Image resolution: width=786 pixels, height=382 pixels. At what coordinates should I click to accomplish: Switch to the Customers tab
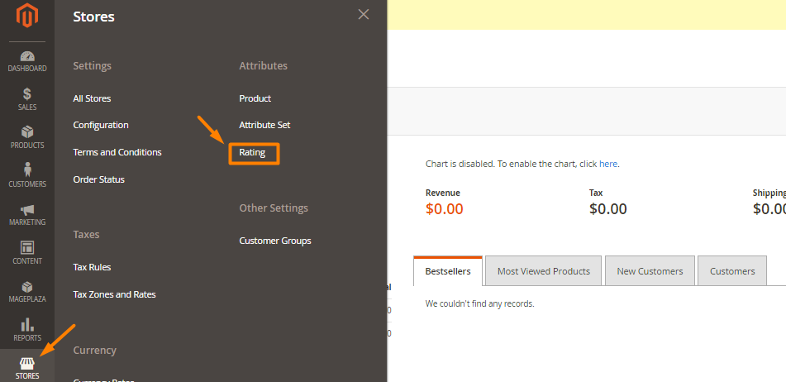point(732,271)
